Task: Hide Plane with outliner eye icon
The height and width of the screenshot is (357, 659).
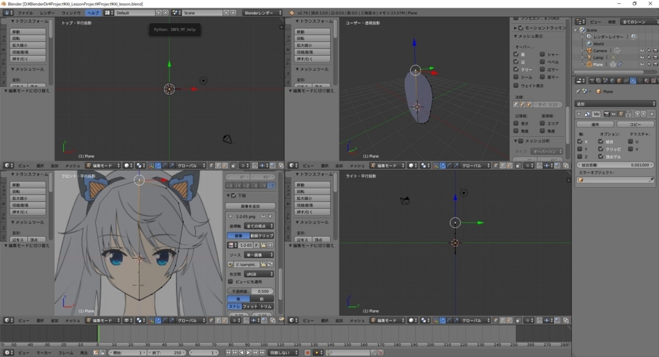Action: [642, 64]
